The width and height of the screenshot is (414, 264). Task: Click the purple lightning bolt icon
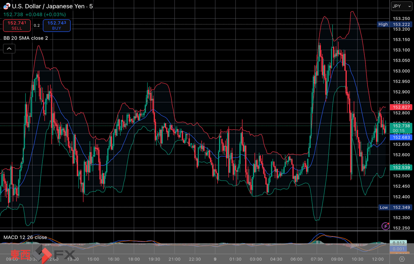pyautogui.click(x=385, y=226)
